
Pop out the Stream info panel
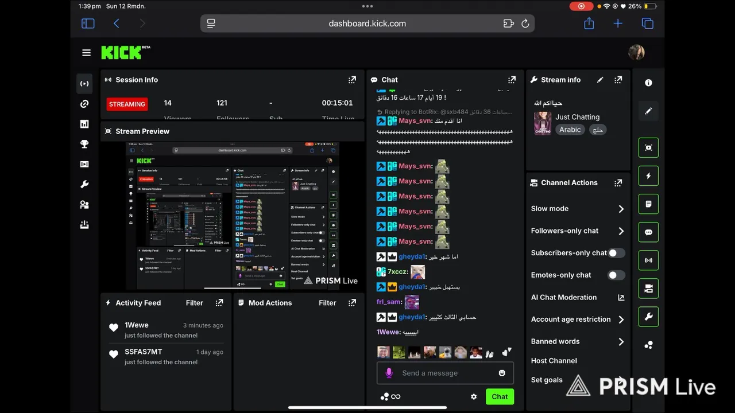point(618,80)
